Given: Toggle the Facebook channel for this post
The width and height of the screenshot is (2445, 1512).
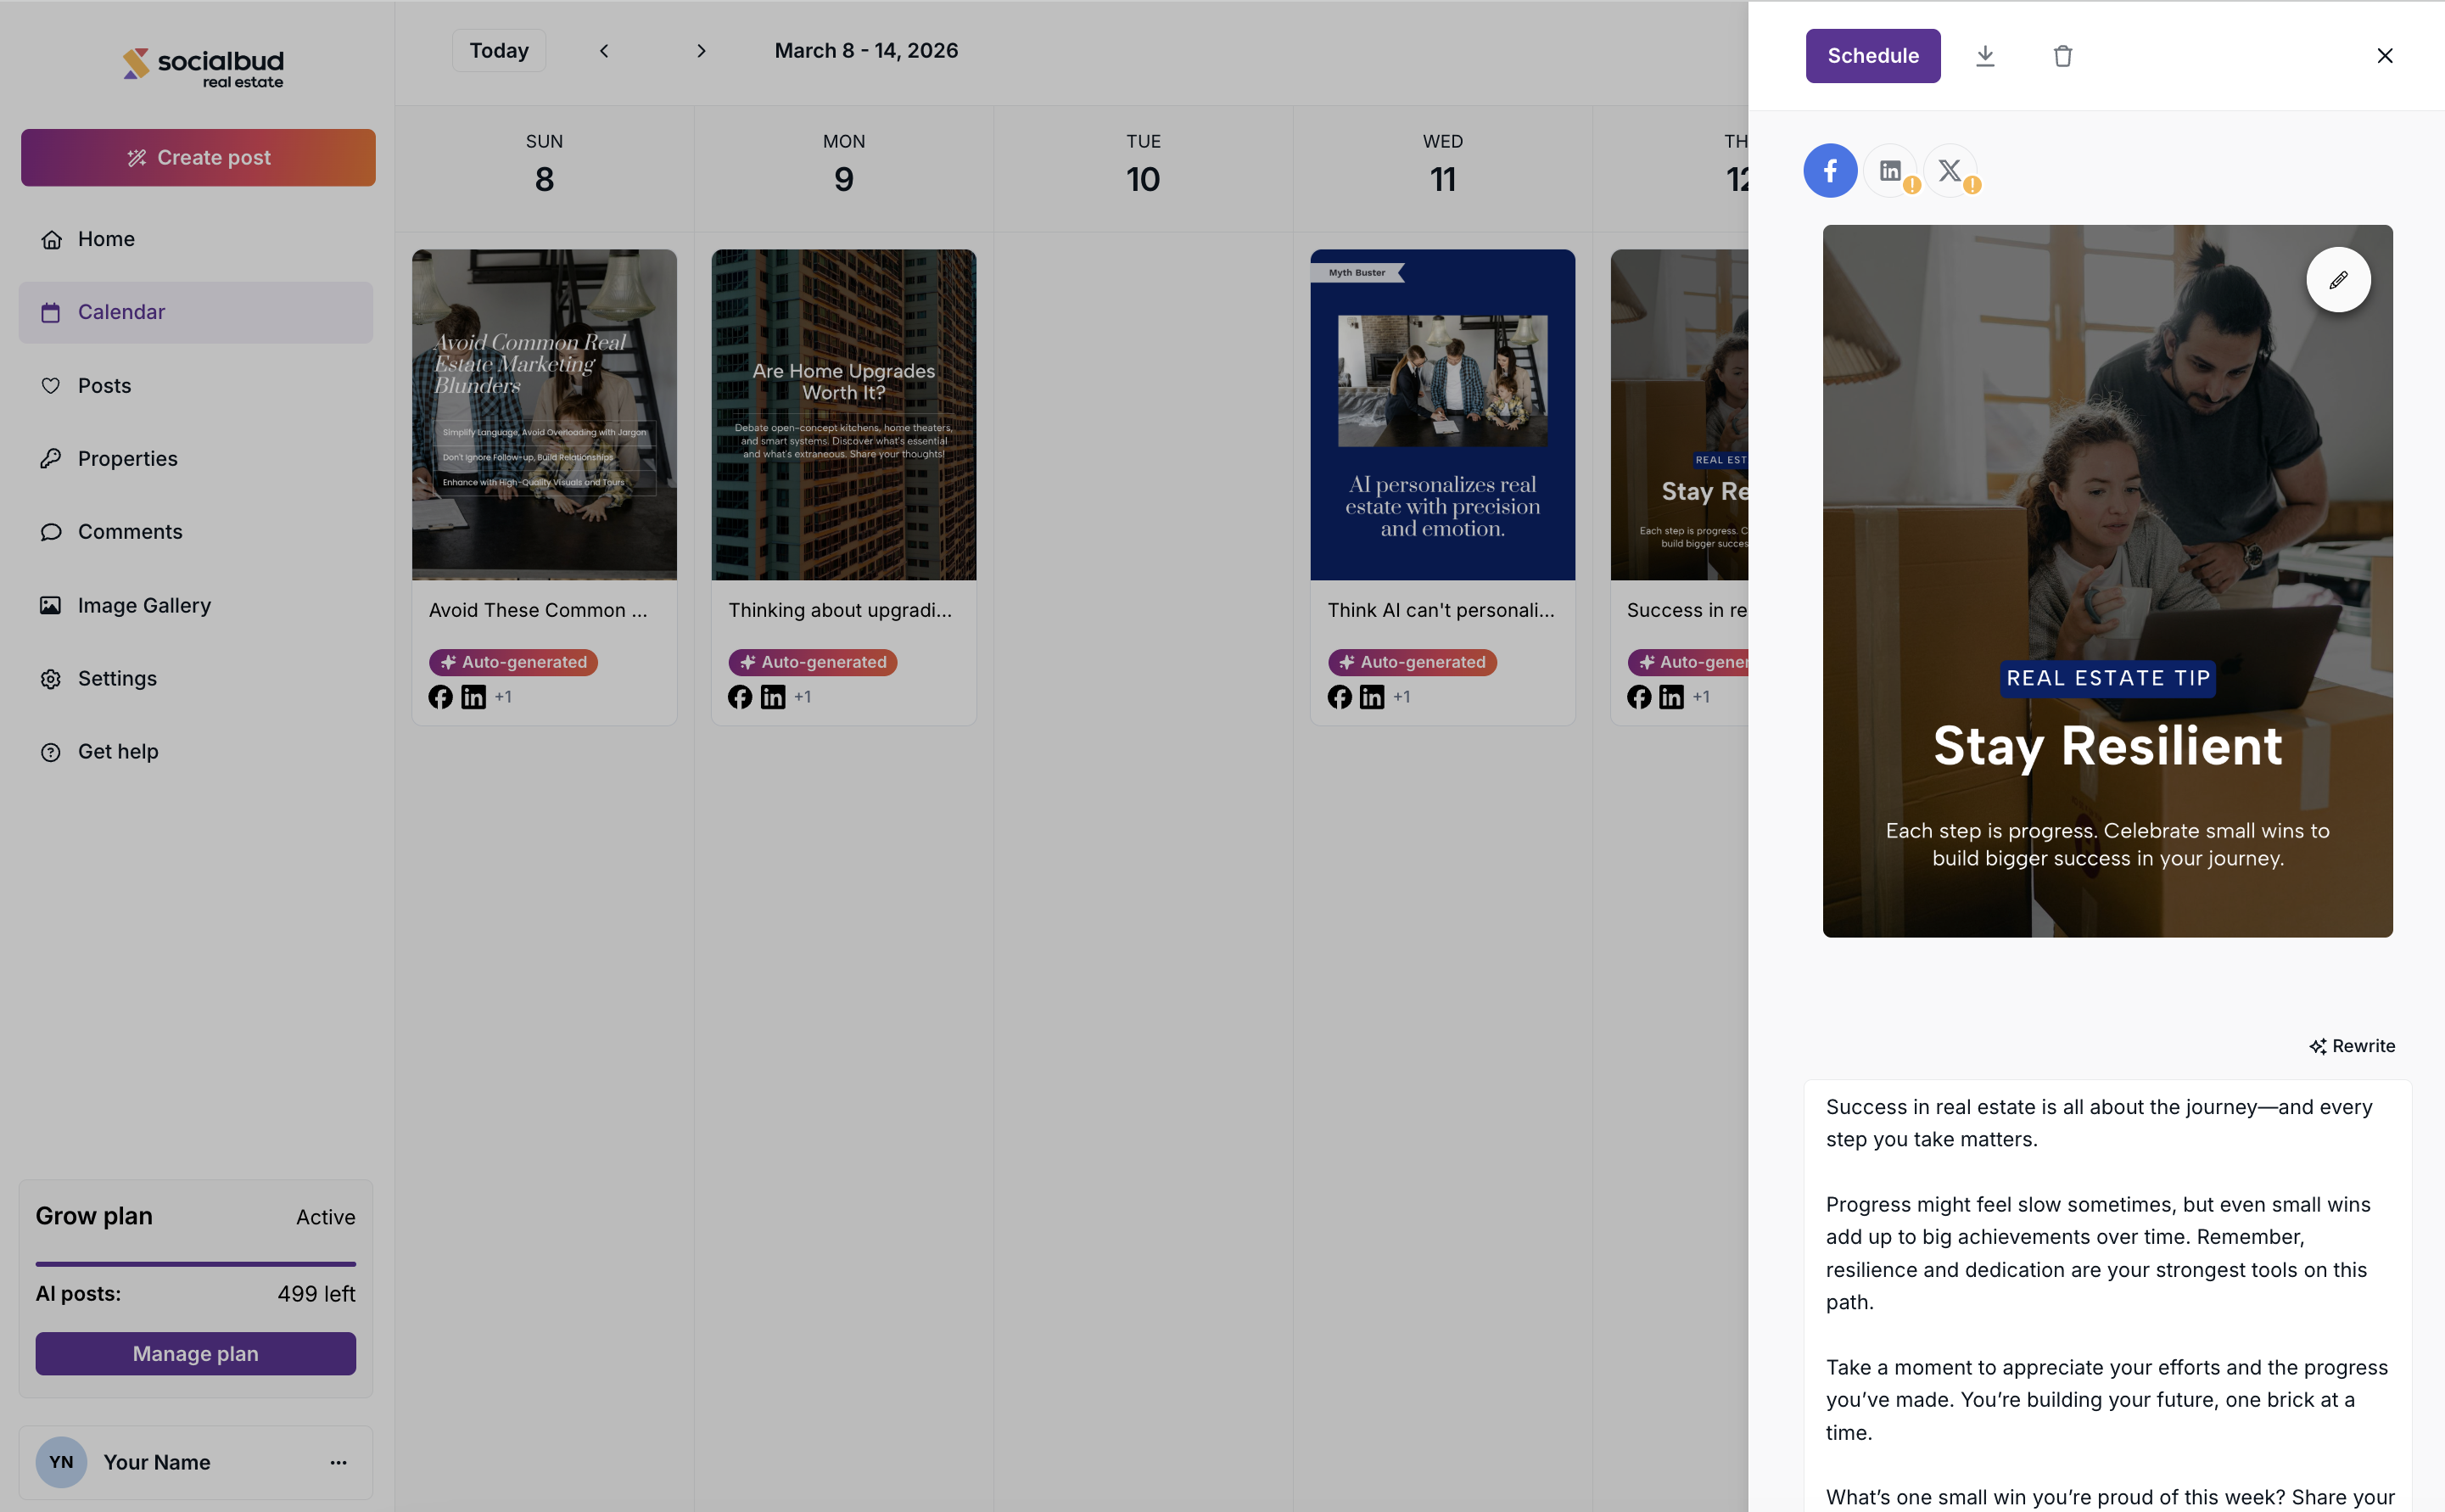Looking at the screenshot, I should pos(1830,171).
